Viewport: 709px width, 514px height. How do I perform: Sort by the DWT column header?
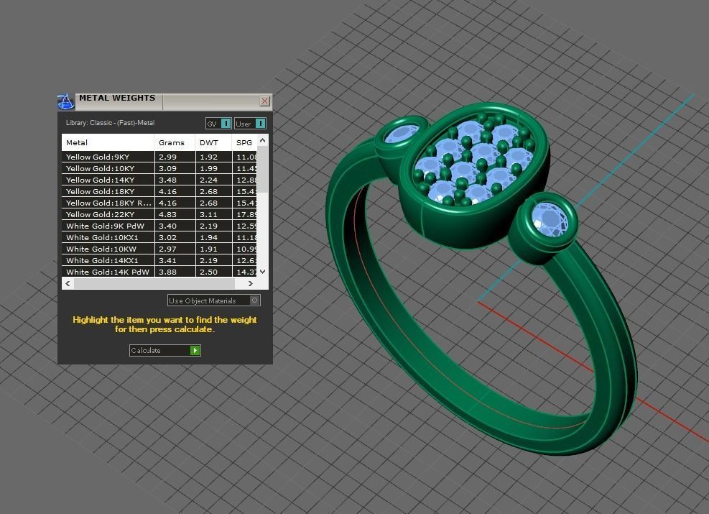(213, 142)
